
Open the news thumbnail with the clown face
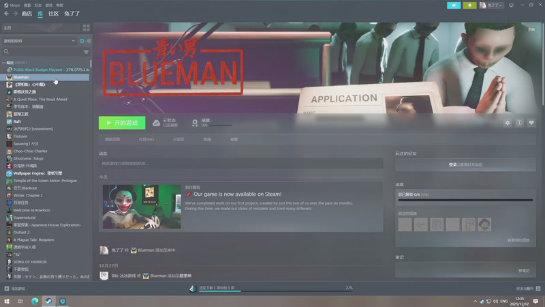tap(142, 207)
